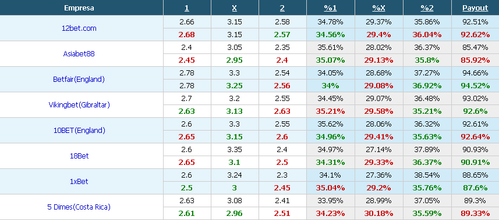The height and width of the screenshot is (220, 499).
Task: Sort by the %2 column header
Action: point(427,8)
